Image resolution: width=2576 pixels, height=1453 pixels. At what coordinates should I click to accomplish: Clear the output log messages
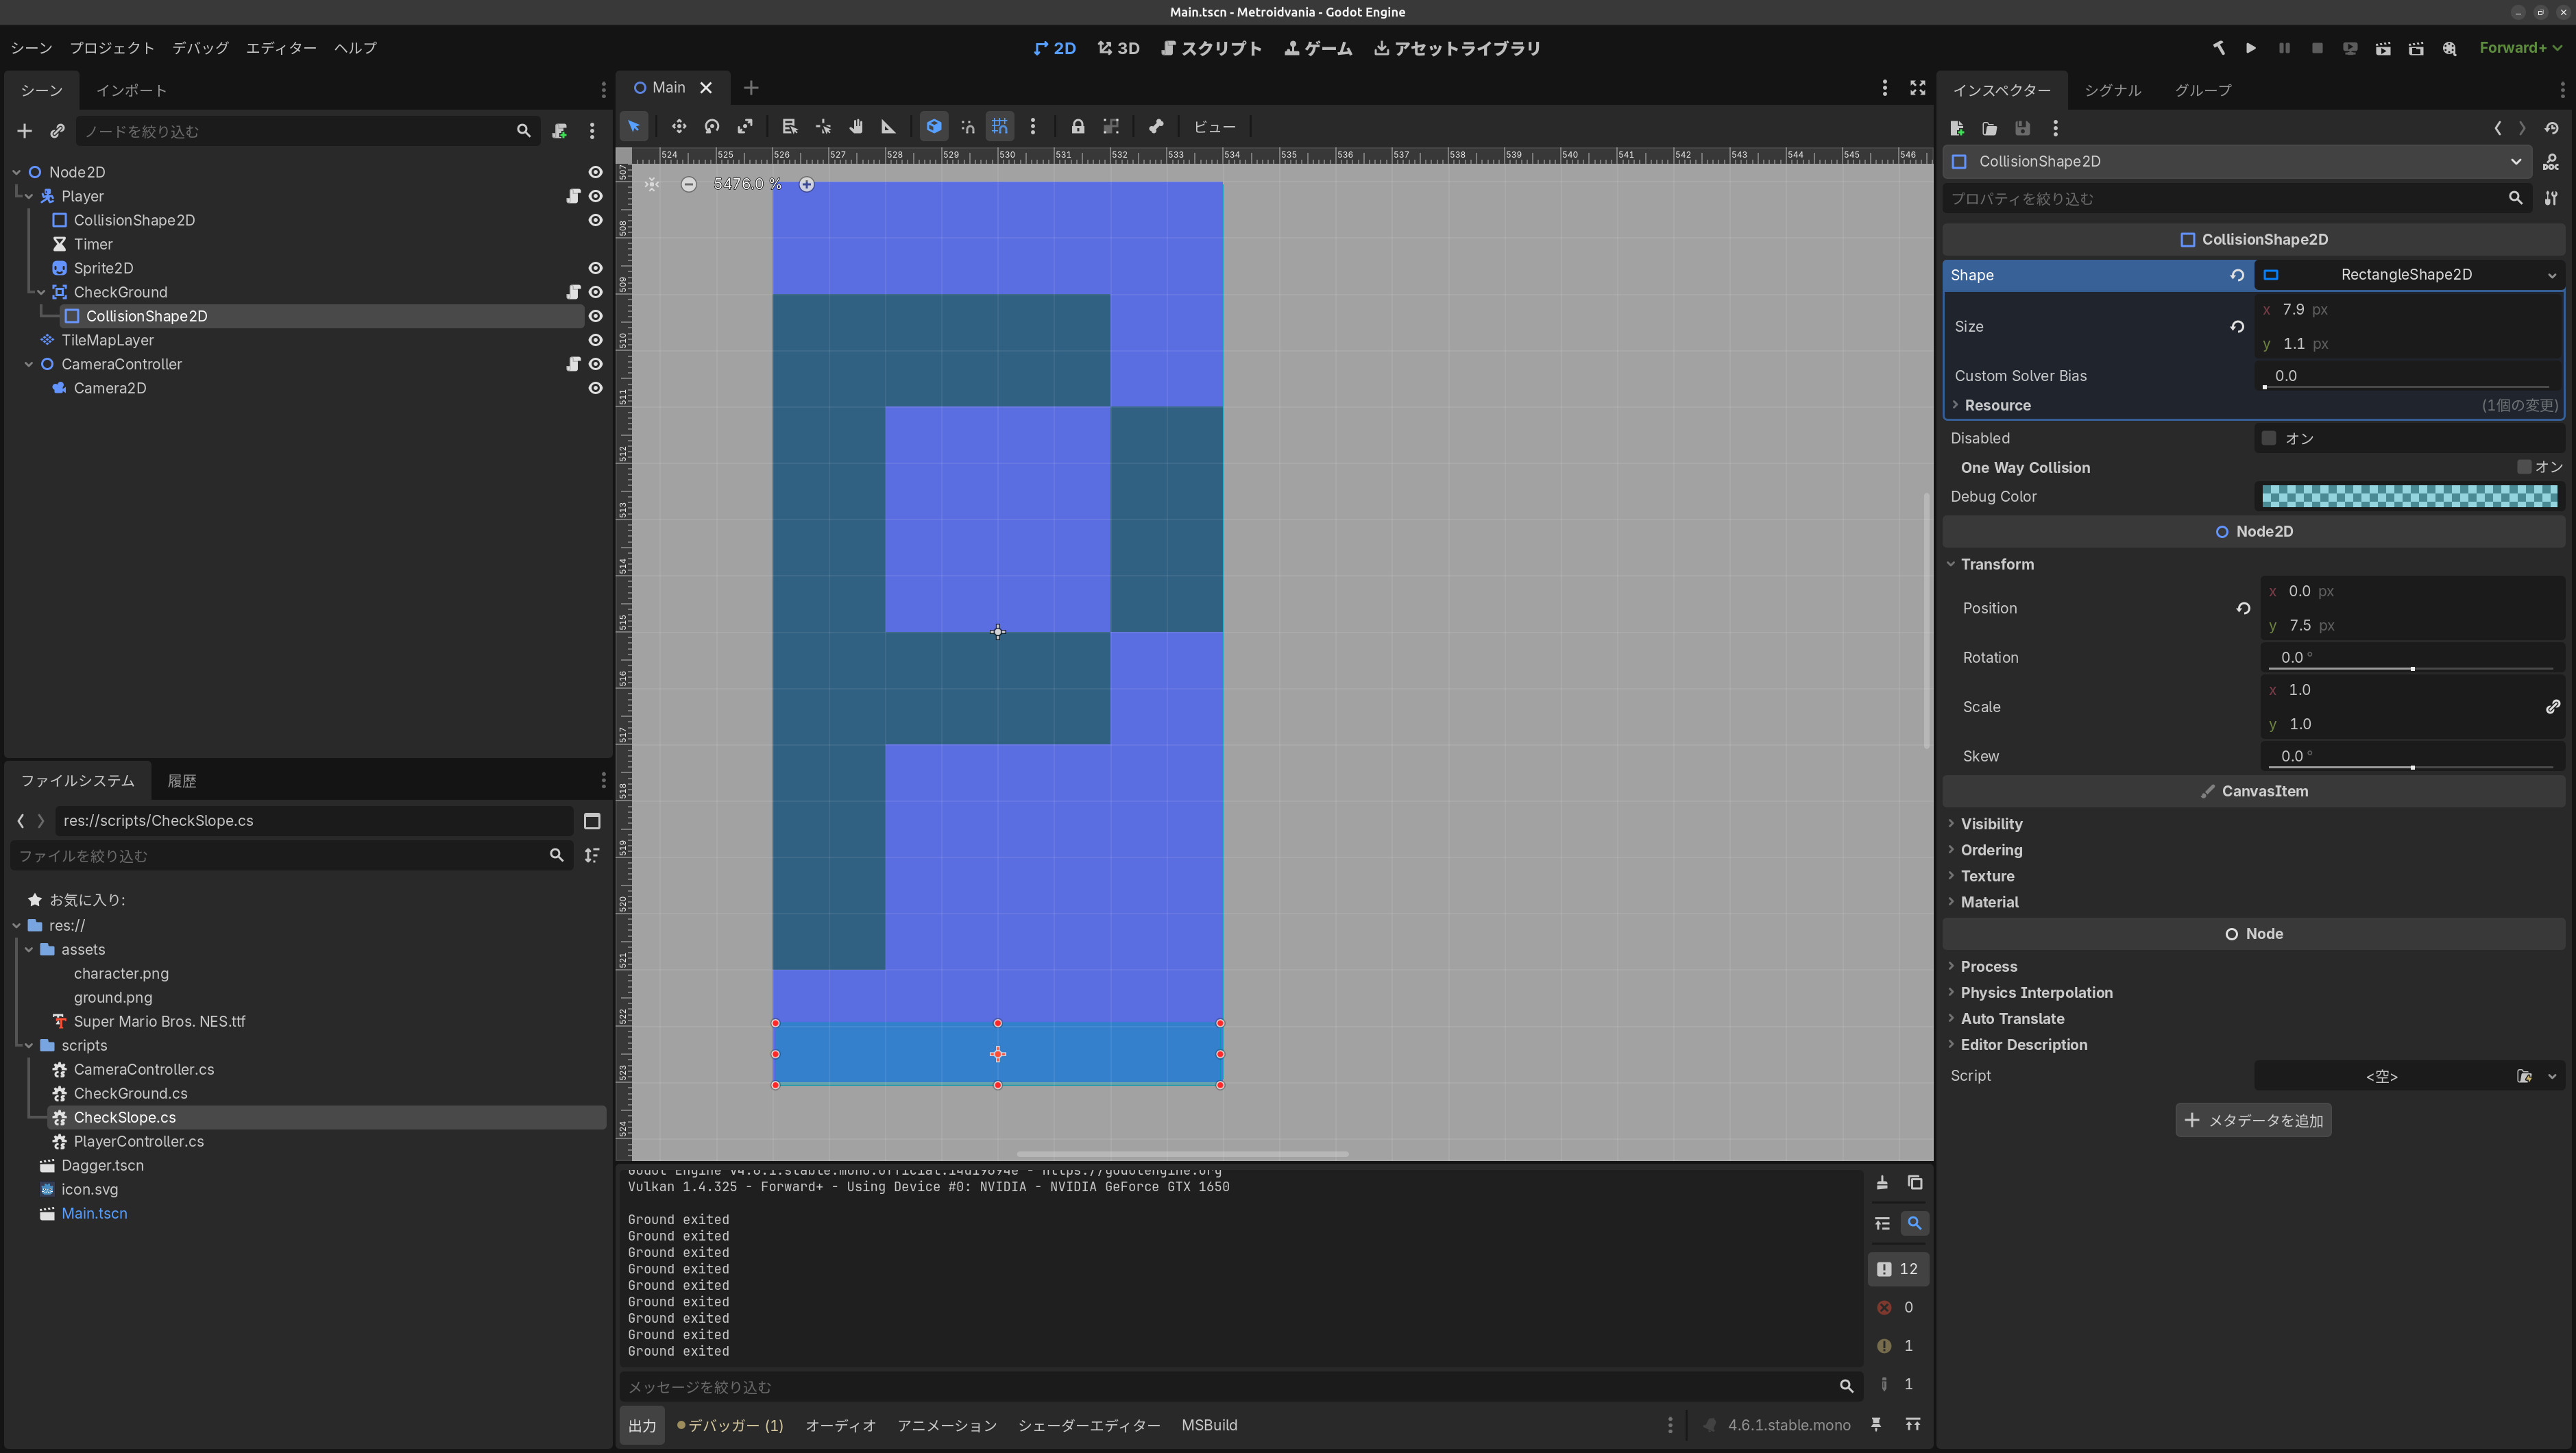pyautogui.click(x=1881, y=1183)
